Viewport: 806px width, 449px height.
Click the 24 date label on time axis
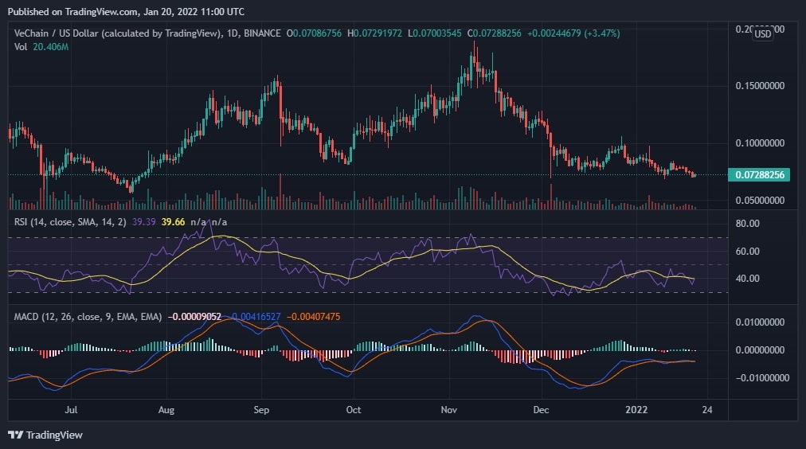(x=707, y=410)
